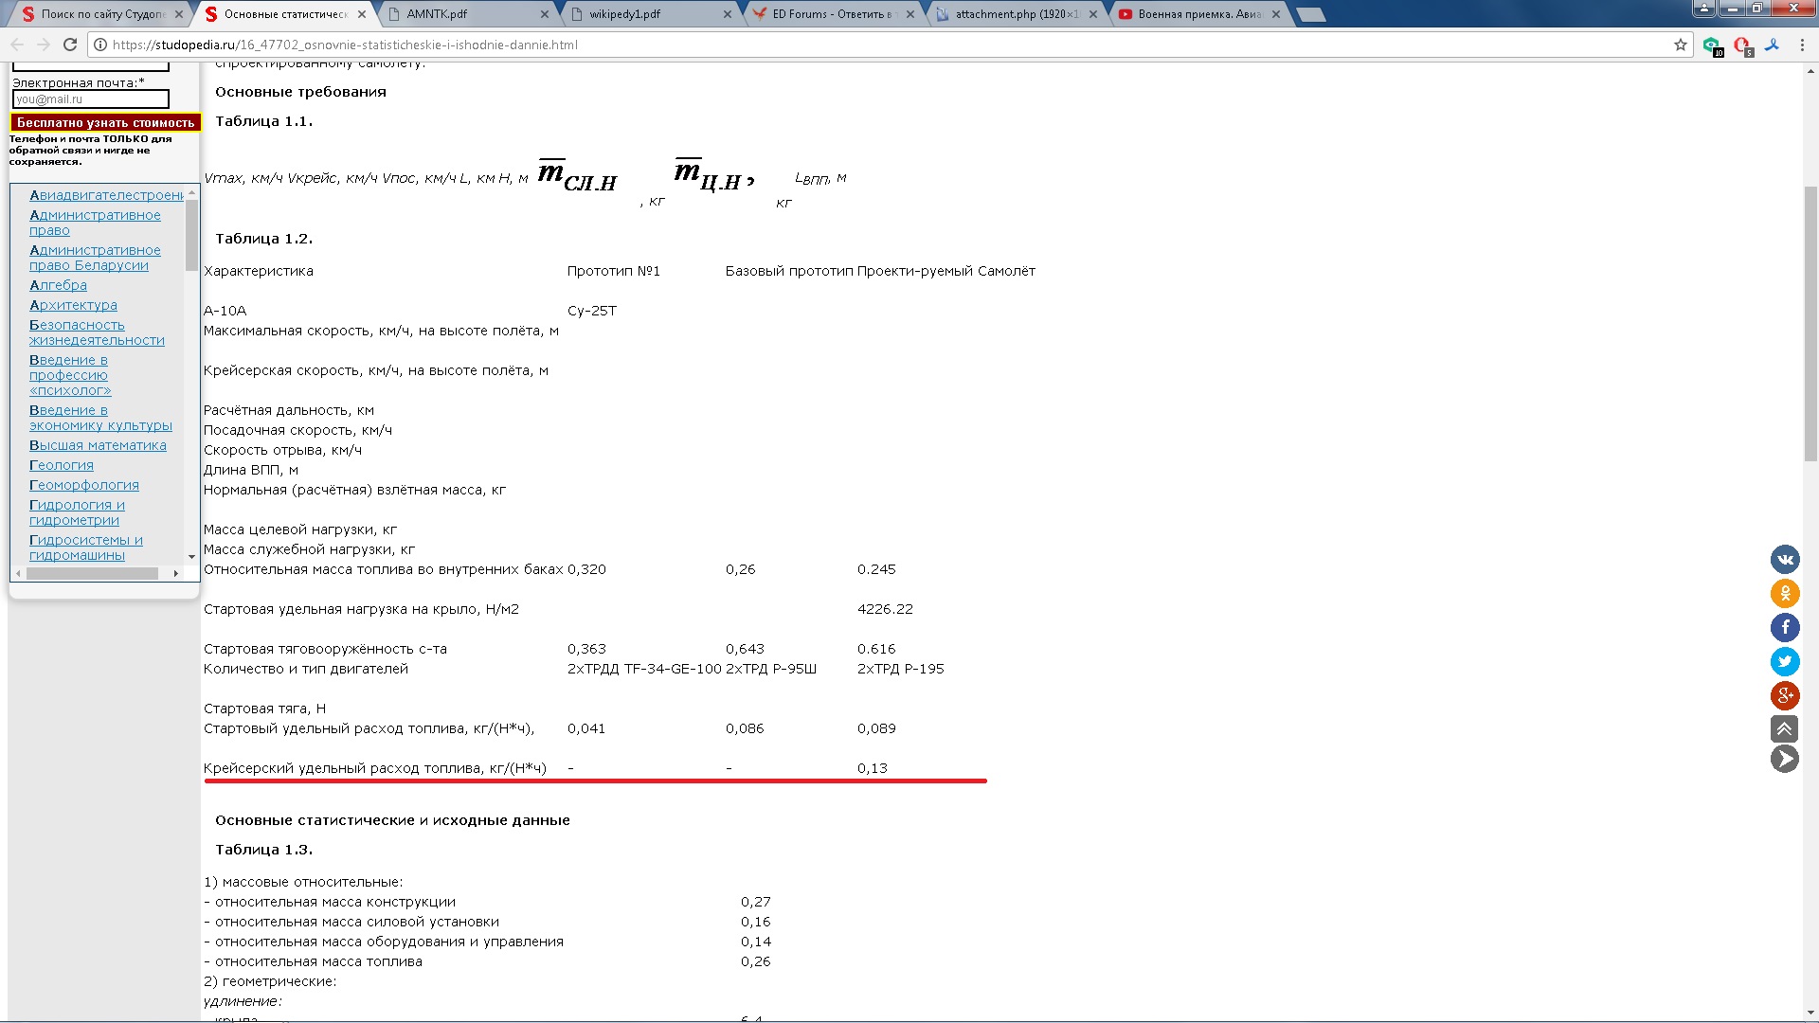This screenshot has width=1819, height=1023.
Task: Switch to the ED Forums tab
Action: coord(830,14)
